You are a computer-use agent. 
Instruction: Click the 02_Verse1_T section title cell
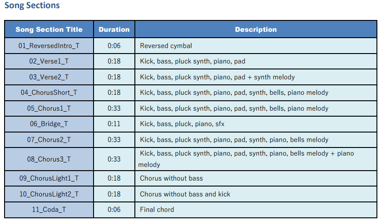click(49, 61)
